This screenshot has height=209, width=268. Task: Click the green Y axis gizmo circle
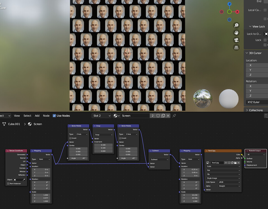(x=229, y=12)
